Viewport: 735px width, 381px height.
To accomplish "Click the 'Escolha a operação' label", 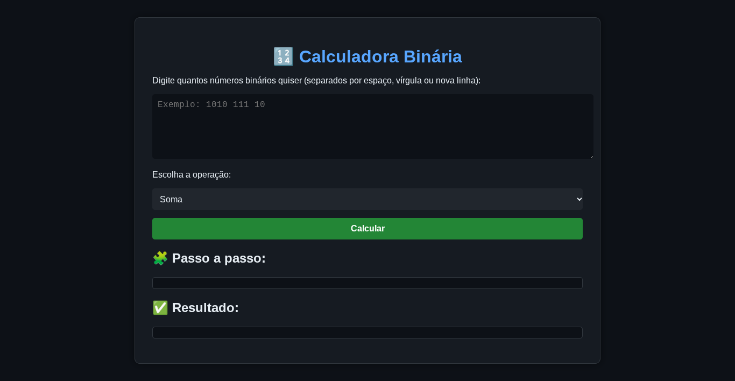I will click(192, 174).
